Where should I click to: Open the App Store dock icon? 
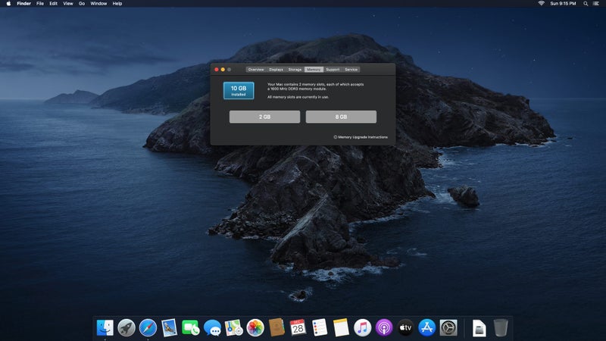coord(427,327)
